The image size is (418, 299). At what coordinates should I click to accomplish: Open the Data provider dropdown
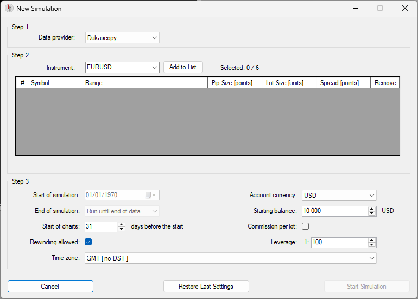coord(122,38)
